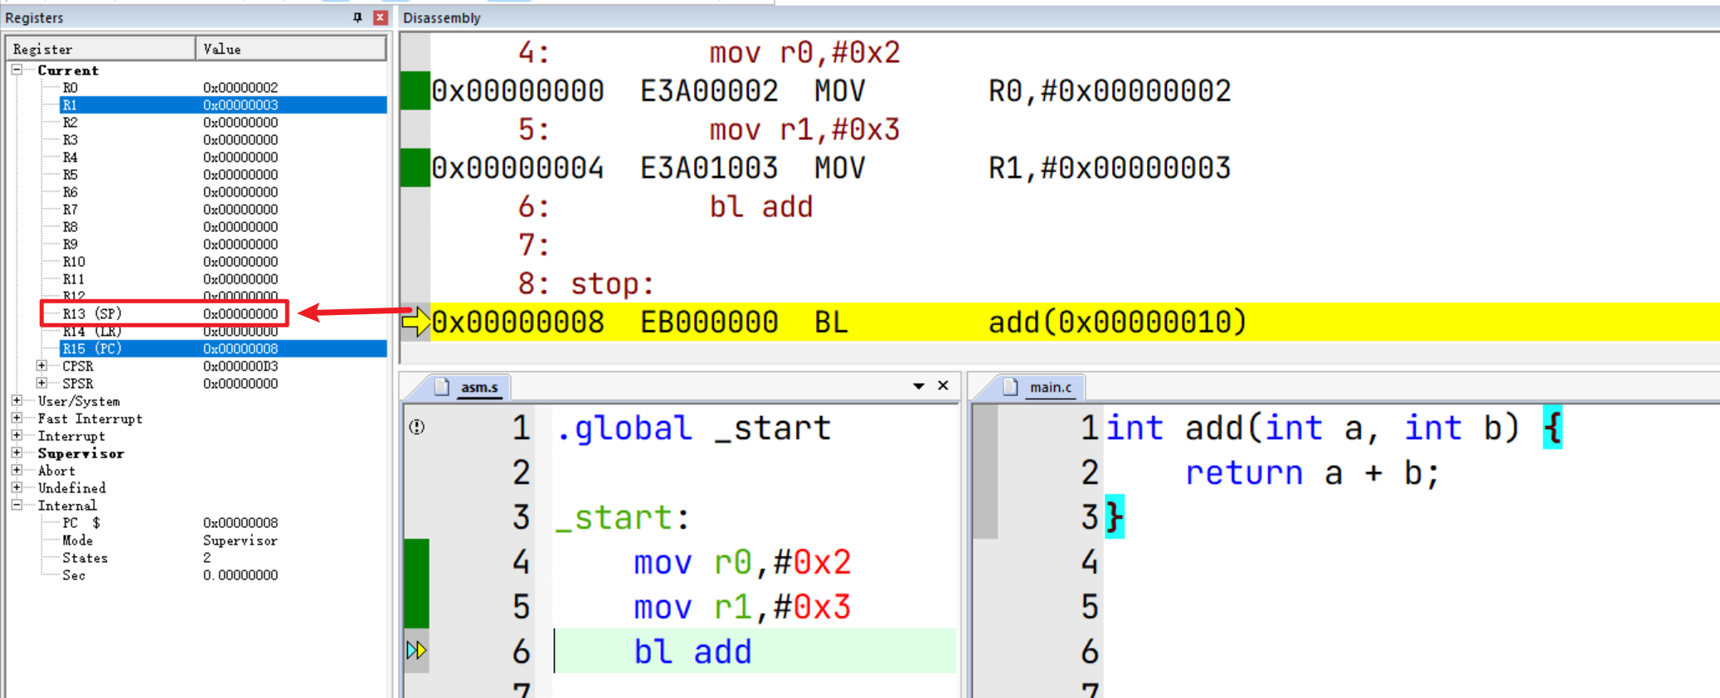
Task: Click asm.s line 5 mov r1,#0x3
Action: click(x=742, y=608)
